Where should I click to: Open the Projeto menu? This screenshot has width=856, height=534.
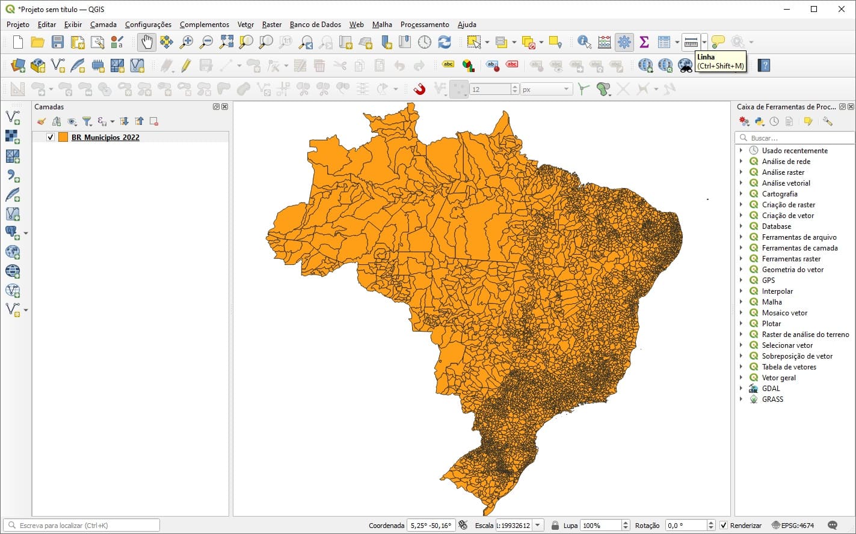pos(18,25)
